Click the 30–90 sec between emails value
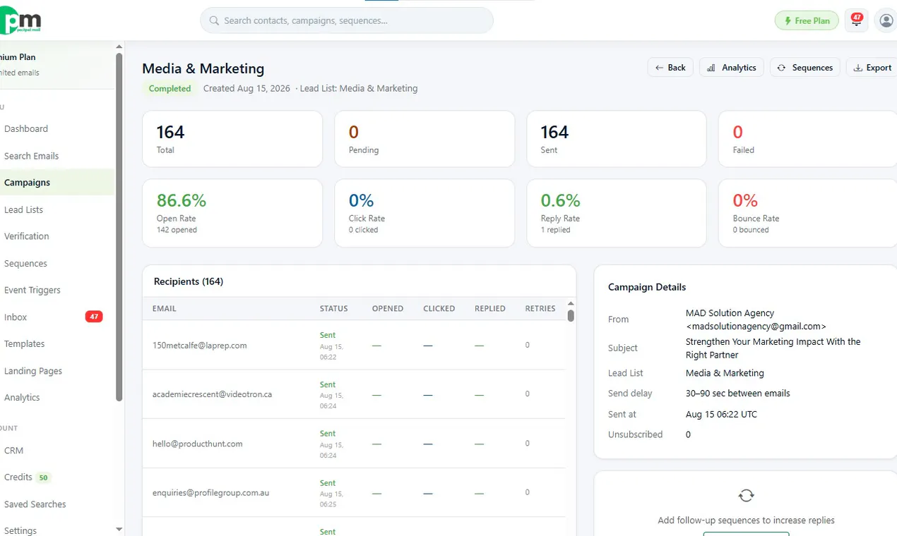The width and height of the screenshot is (897, 536). tap(738, 394)
